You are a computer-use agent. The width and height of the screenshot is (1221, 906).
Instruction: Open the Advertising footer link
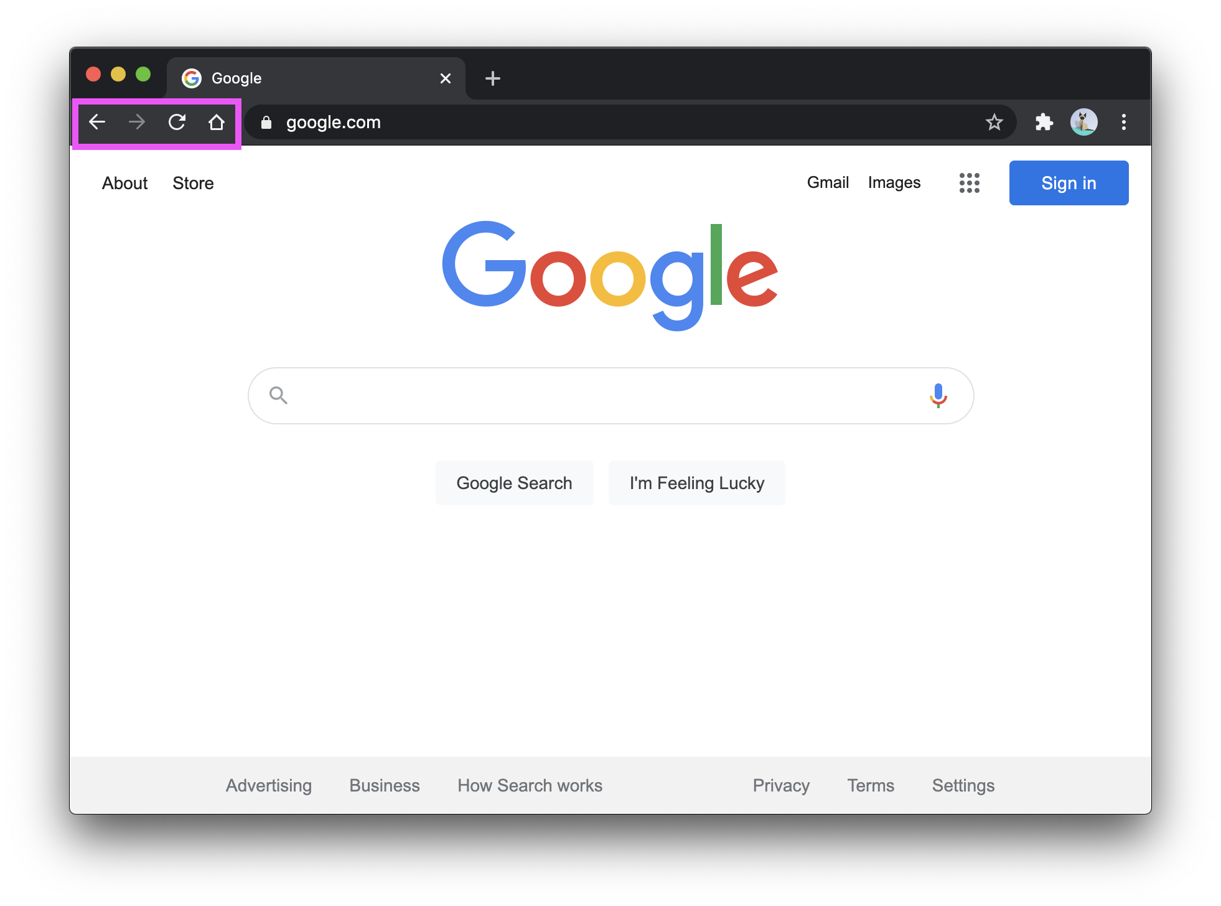tap(269, 785)
